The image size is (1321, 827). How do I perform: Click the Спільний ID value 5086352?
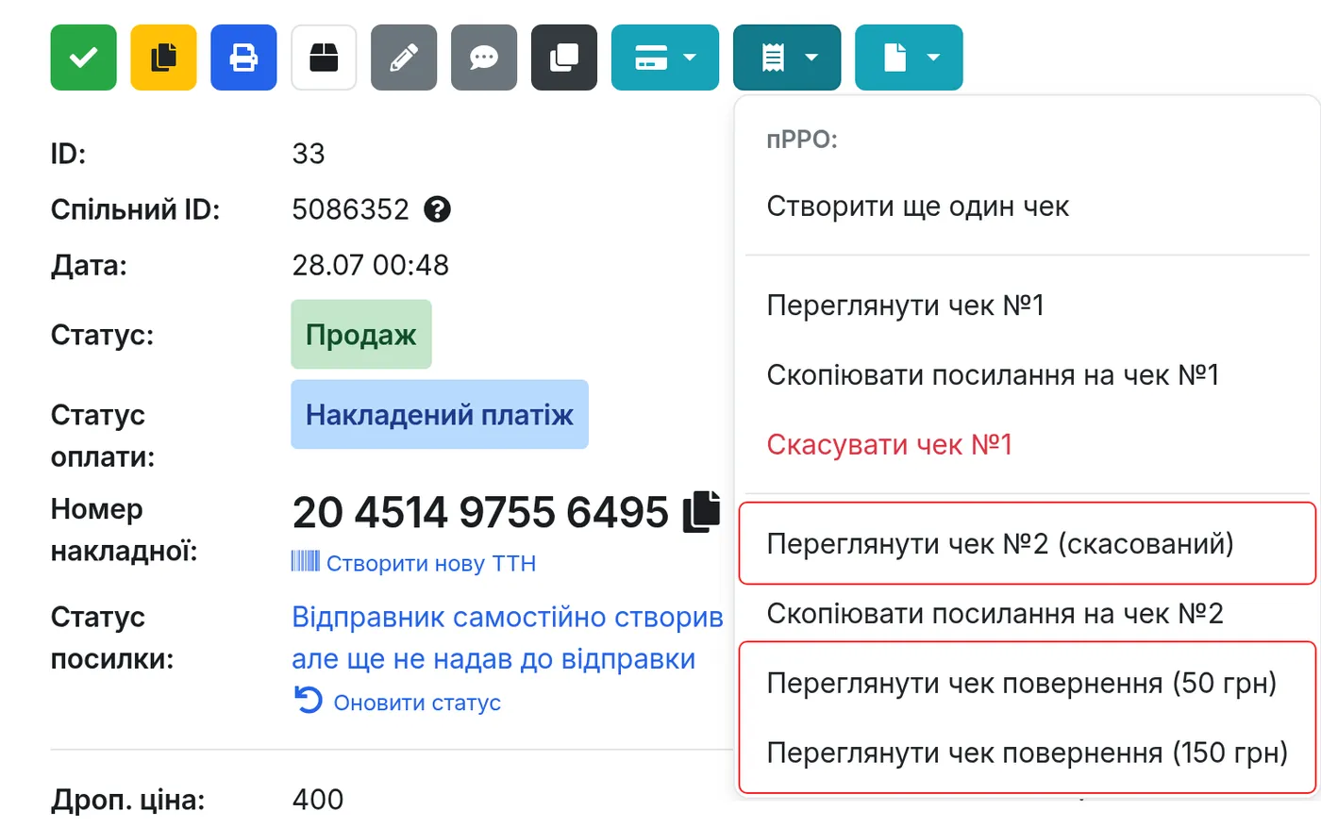[x=350, y=209]
